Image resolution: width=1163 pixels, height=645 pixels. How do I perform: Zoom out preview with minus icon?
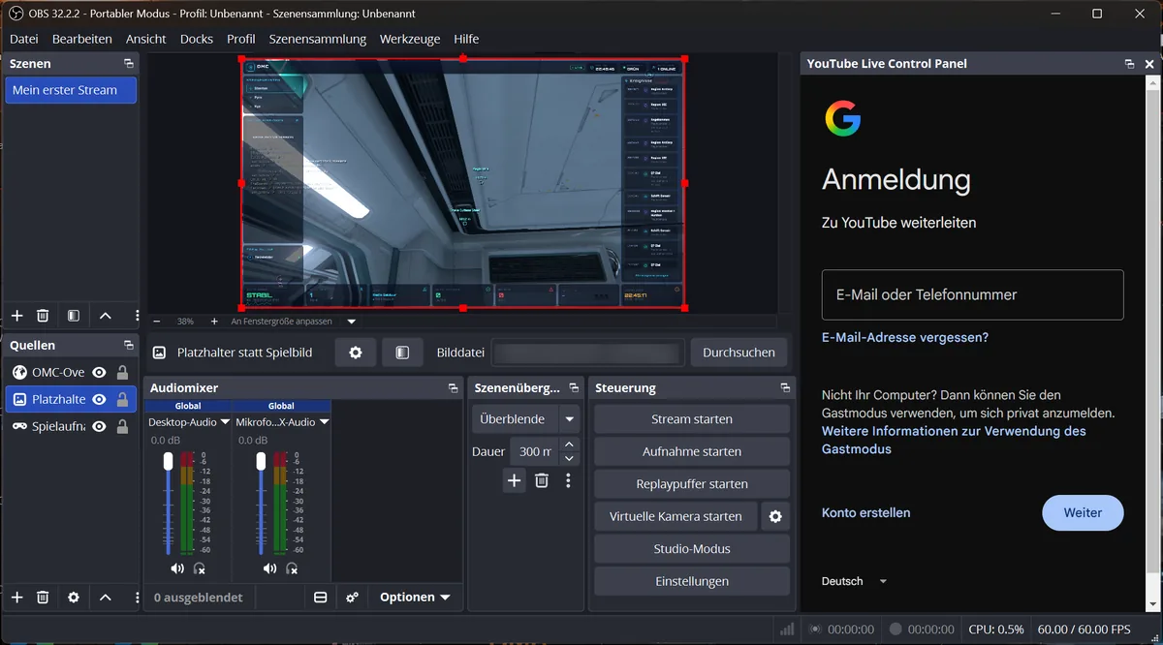pos(156,321)
